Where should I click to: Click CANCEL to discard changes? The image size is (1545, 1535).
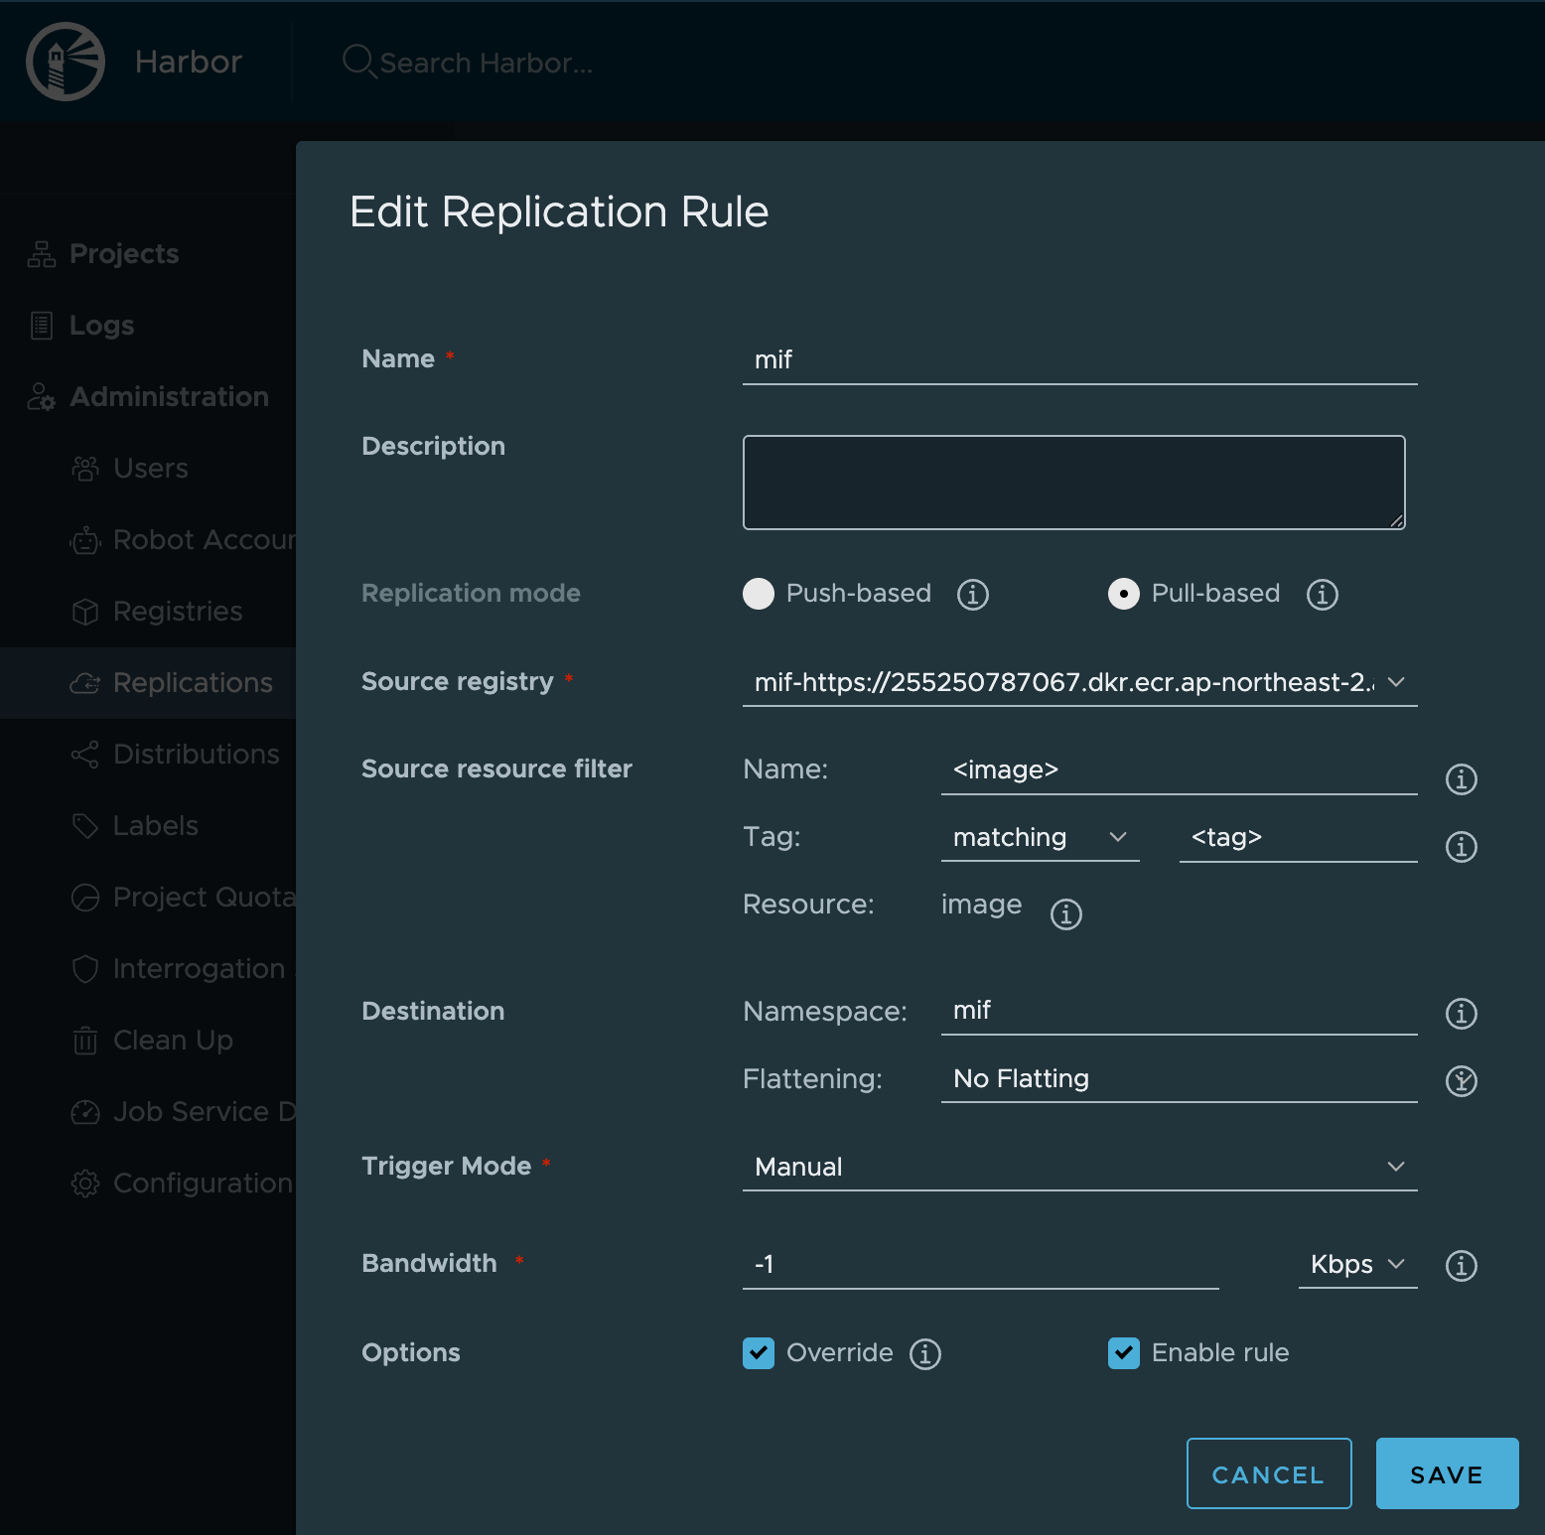point(1269,1473)
